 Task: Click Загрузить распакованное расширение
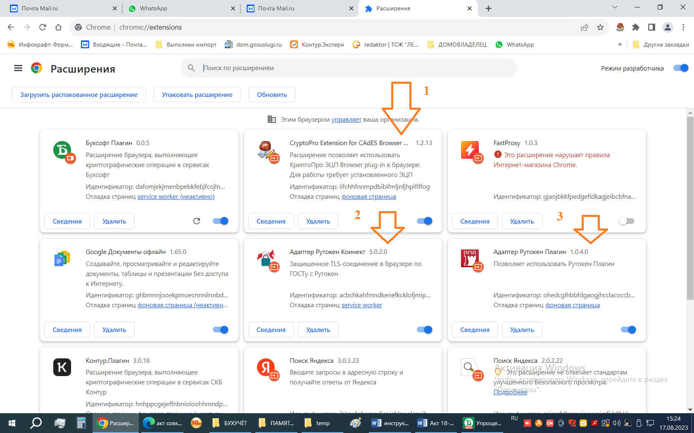point(79,94)
